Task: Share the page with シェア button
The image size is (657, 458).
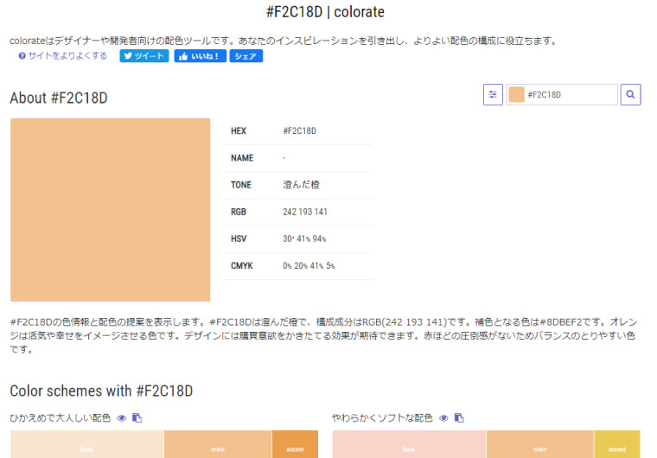Action: click(x=246, y=55)
